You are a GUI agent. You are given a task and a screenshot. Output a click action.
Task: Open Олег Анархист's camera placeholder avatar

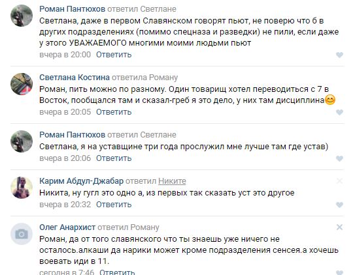pos(22,234)
